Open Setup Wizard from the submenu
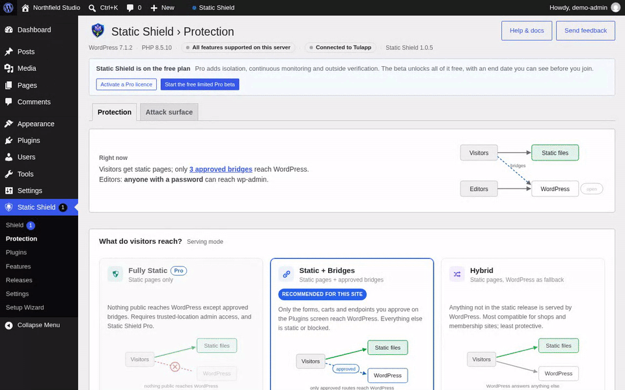The width and height of the screenshot is (625, 390). click(x=25, y=307)
